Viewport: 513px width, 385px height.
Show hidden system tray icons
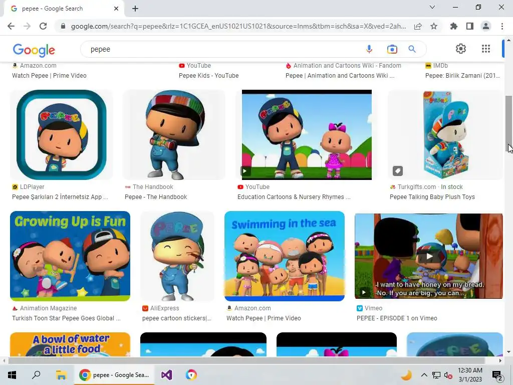[x=424, y=375]
